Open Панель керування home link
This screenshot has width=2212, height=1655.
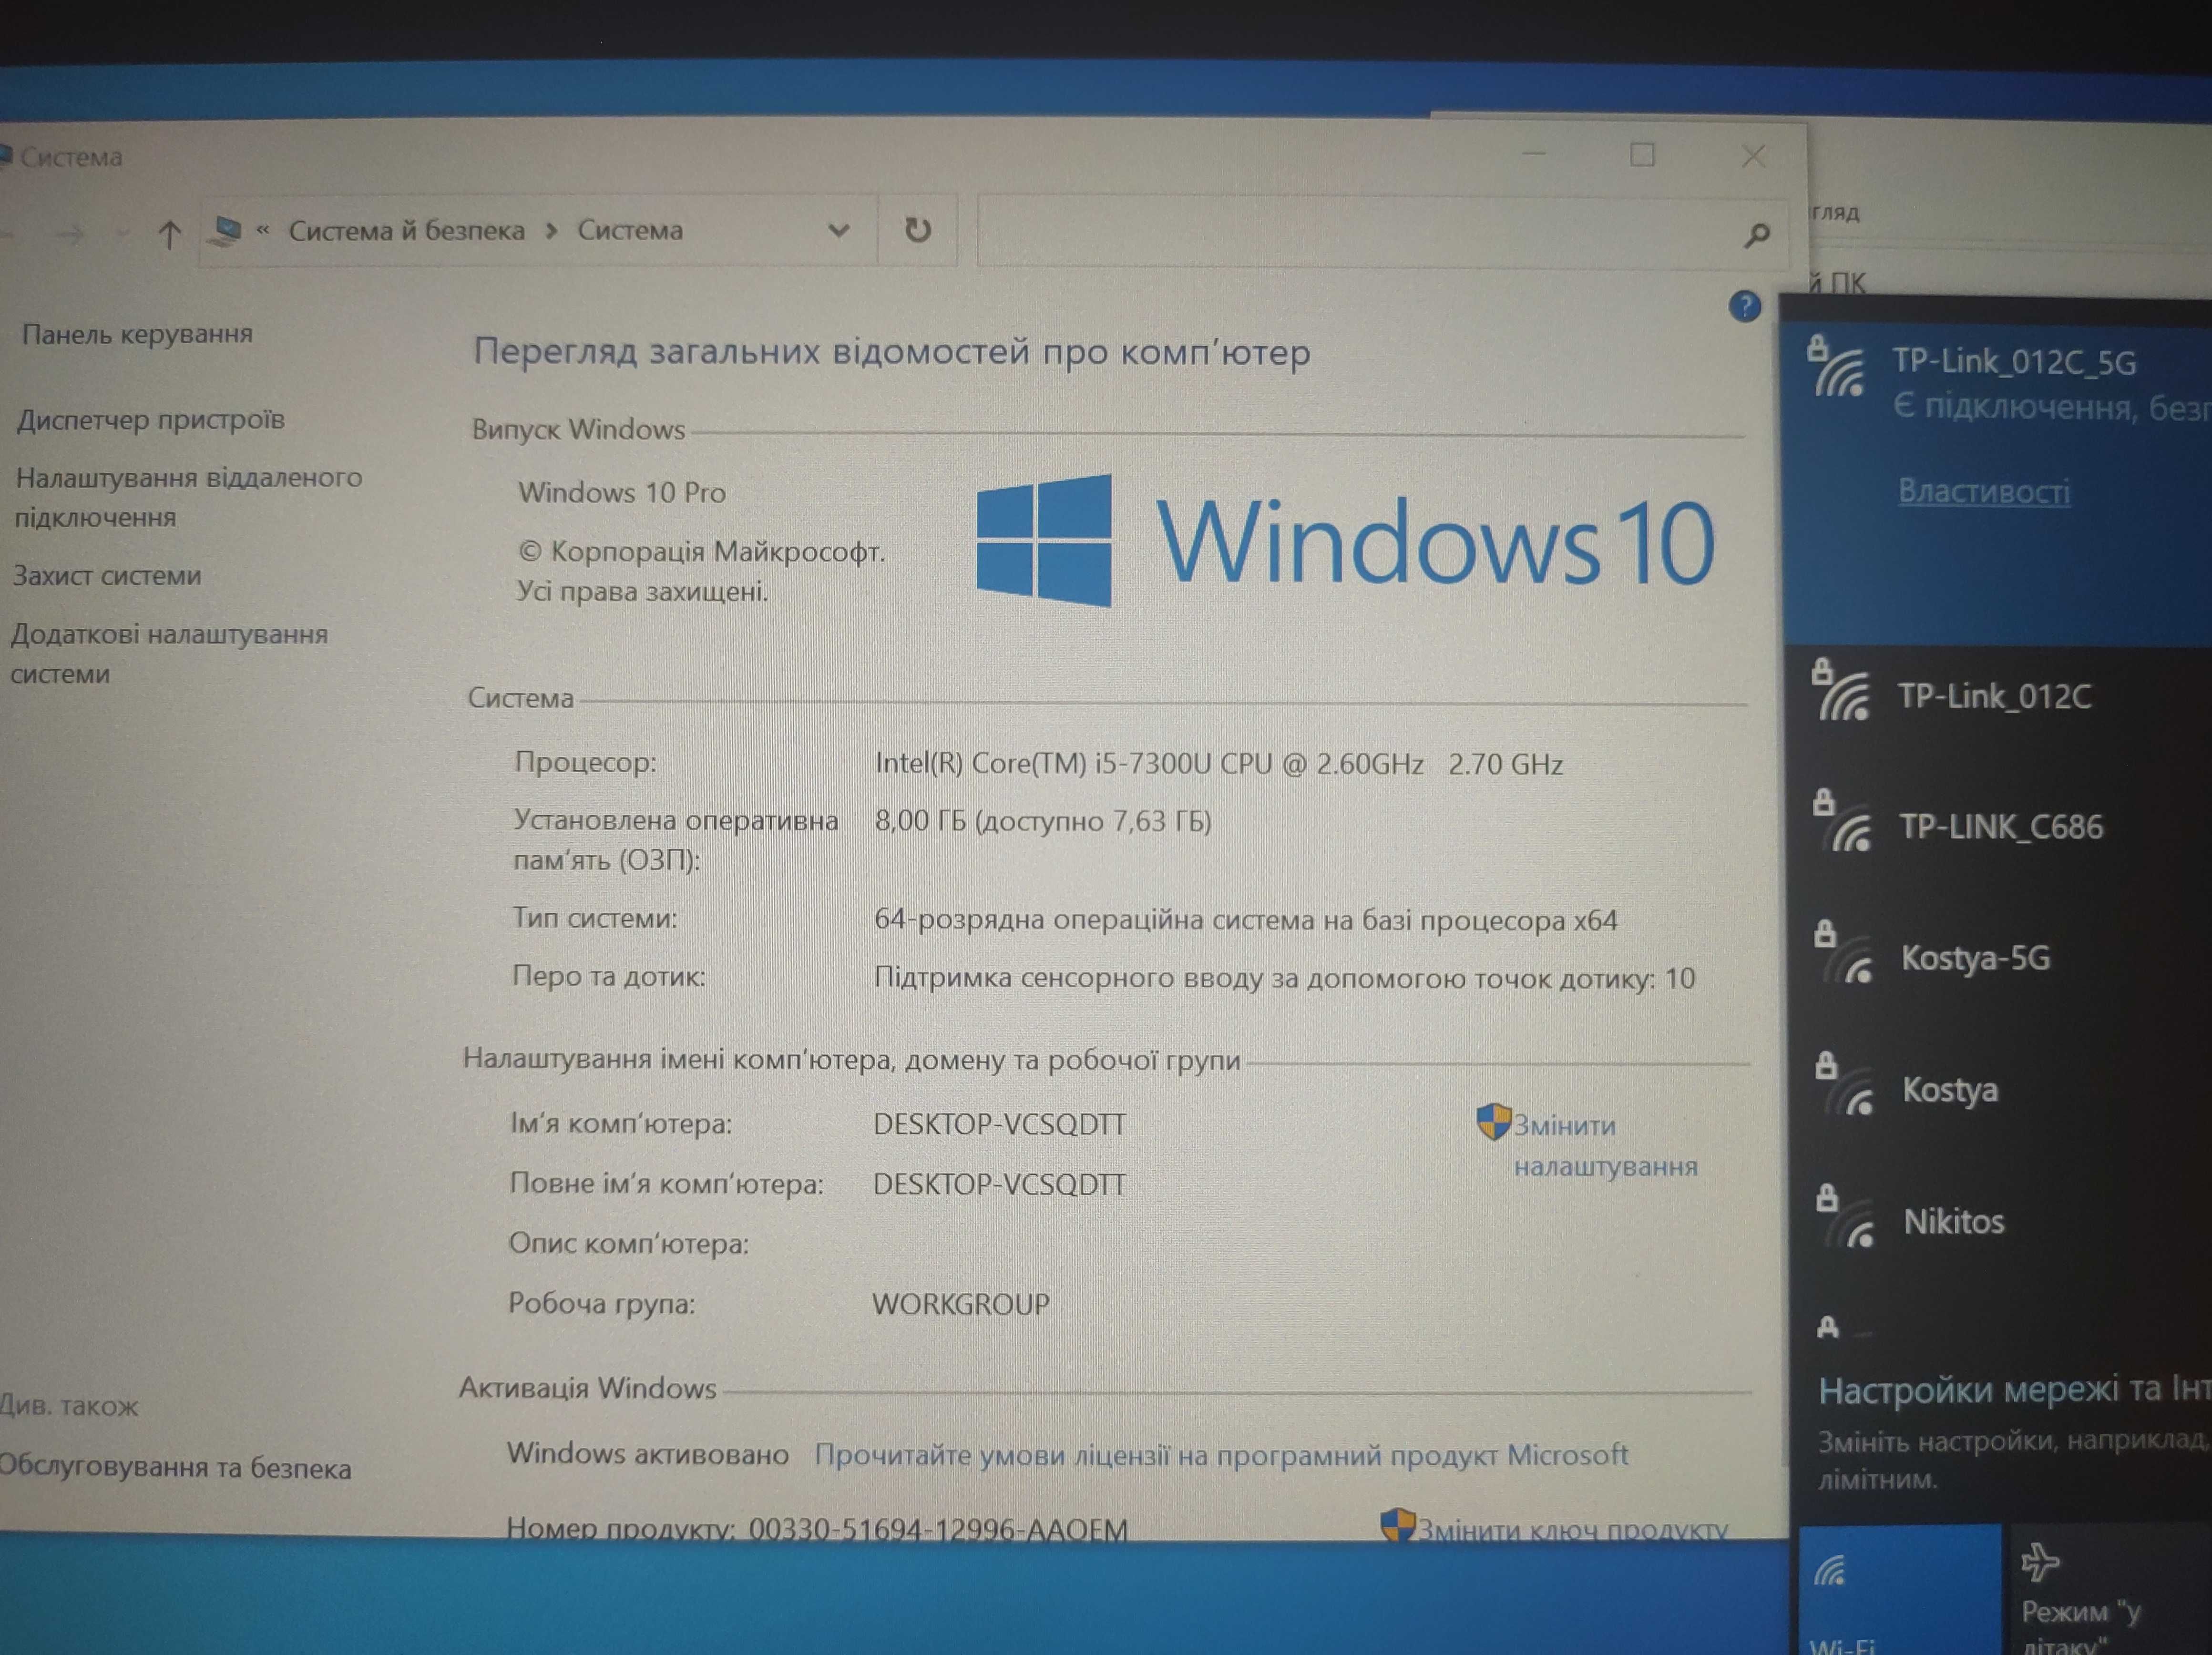(137, 334)
